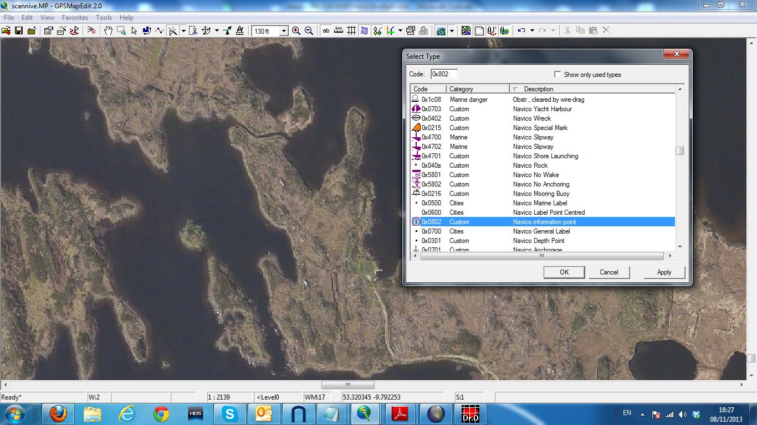Viewport: 757px width, 425px height.
Task: Select the Navico Marine Label row
Action: 543,203
